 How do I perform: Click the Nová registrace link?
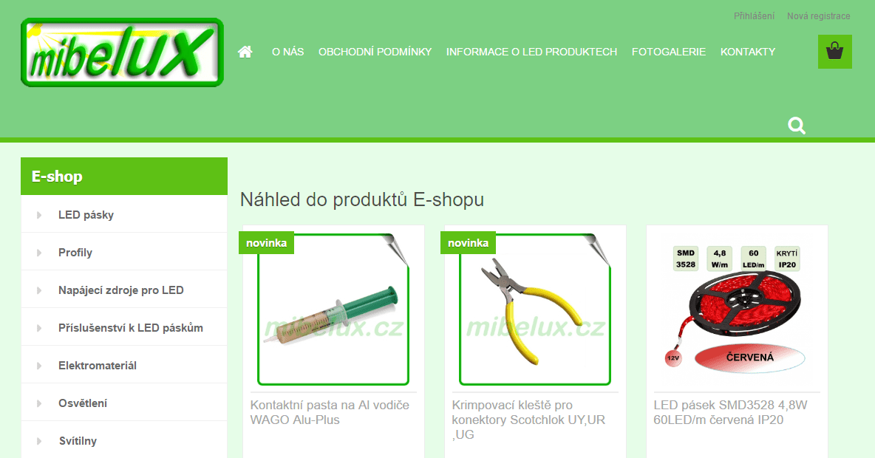[819, 16]
